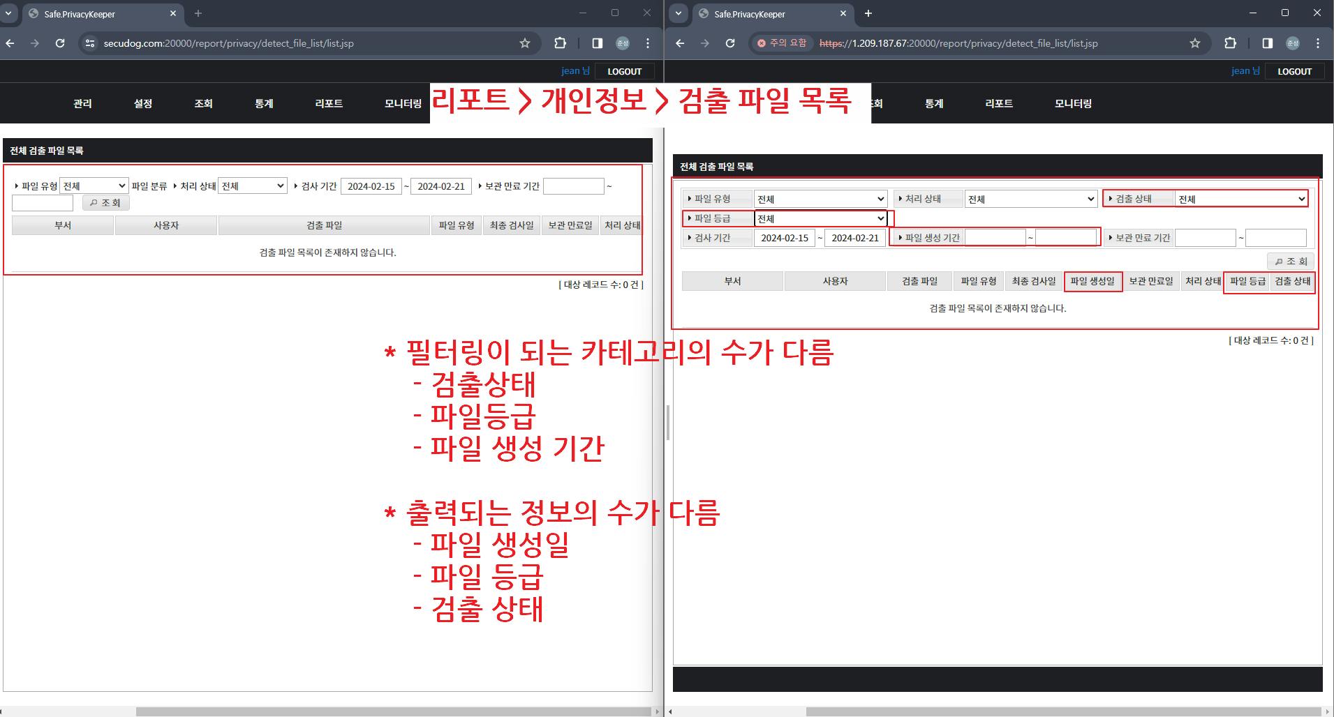Click 조회 search button in right window

click(x=1291, y=261)
